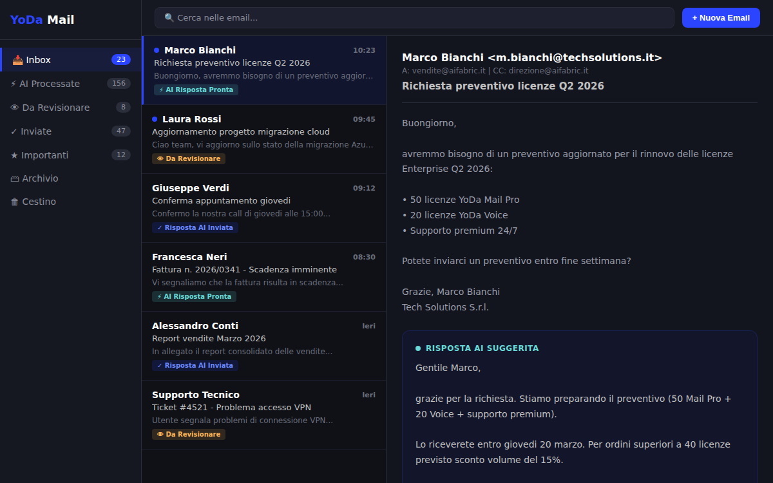Click the search magnifier icon
Image resolution: width=773 pixels, height=483 pixels.
click(169, 18)
